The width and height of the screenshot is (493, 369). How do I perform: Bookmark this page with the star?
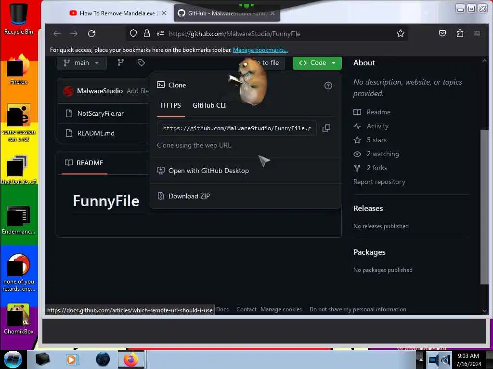400,33
